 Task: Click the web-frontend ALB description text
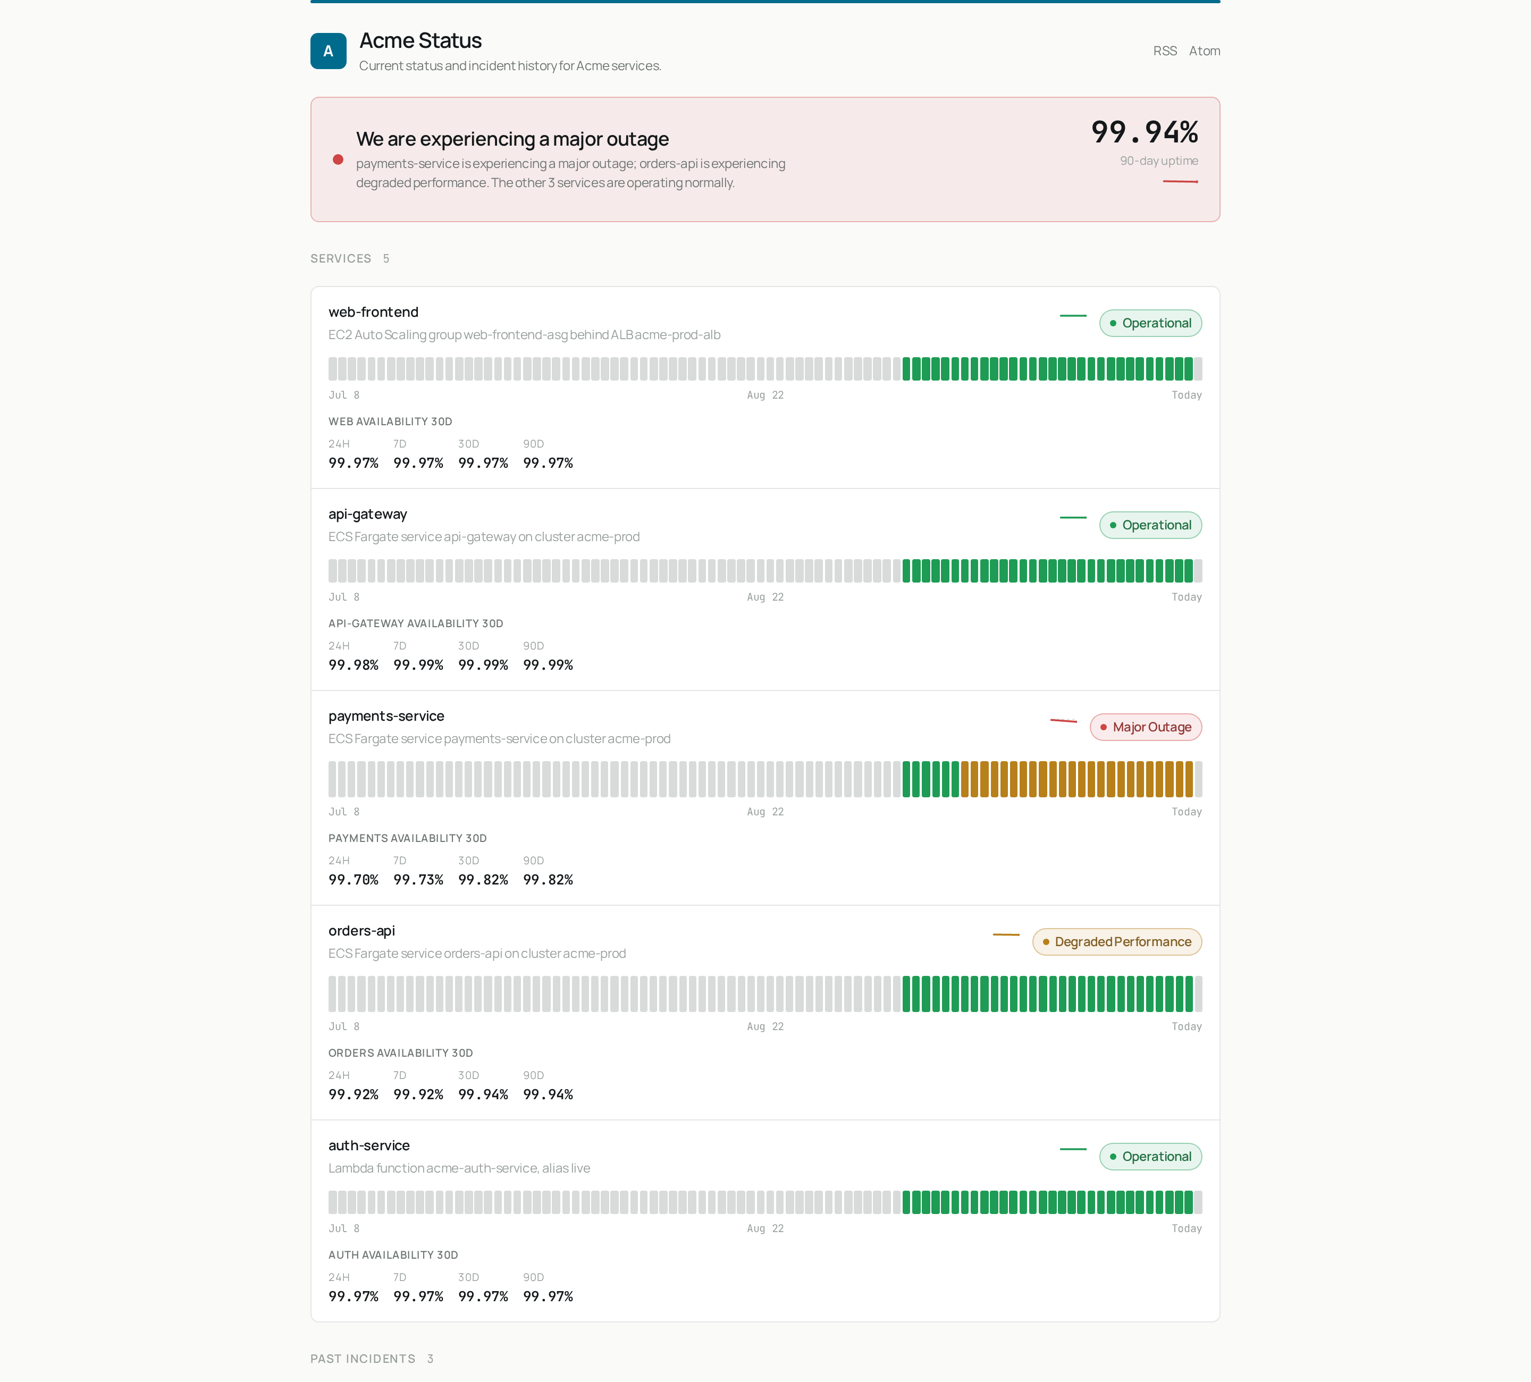(524, 335)
